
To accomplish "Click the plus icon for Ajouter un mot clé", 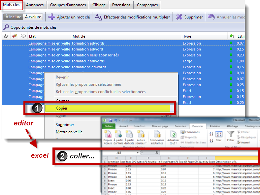I will (52, 17).
